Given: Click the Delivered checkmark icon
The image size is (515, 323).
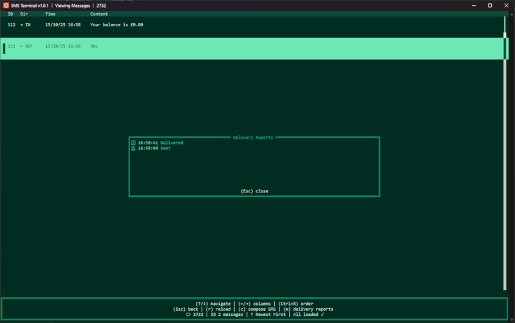Looking at the screenshot, I should [133, 143].
